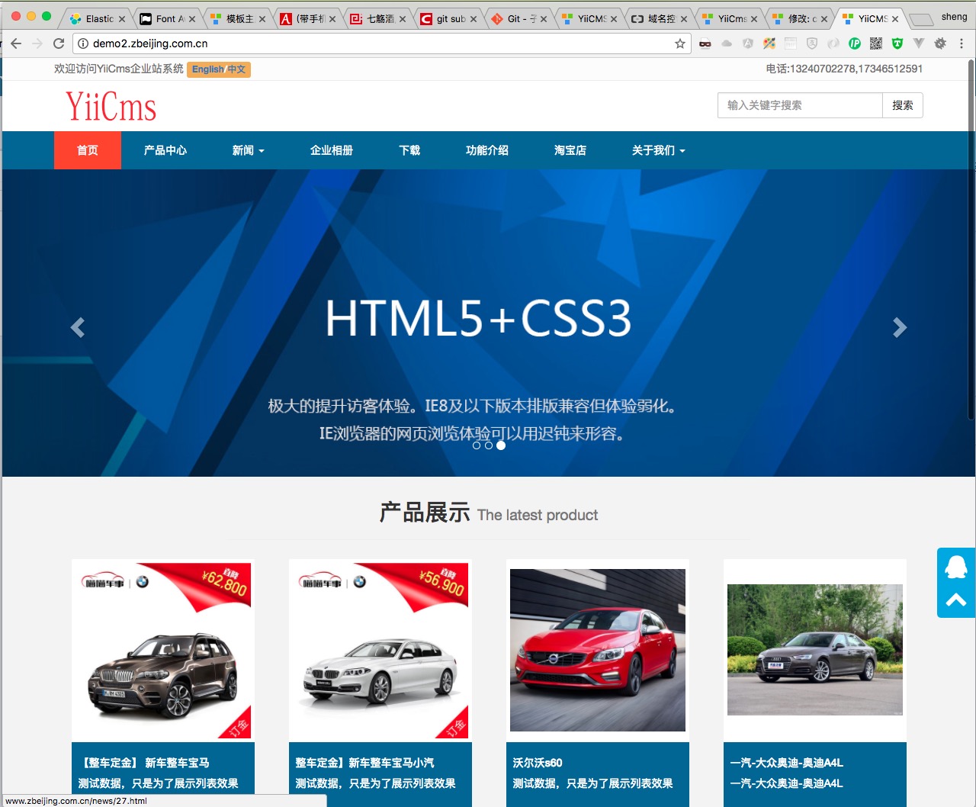This screenshot has height=807, width=976.
Task: Open 淘宝店 nav item
Action: point(570,150)
